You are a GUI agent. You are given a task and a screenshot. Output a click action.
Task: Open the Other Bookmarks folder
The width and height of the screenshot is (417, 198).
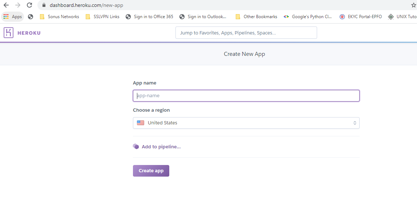tap(256, 17)
